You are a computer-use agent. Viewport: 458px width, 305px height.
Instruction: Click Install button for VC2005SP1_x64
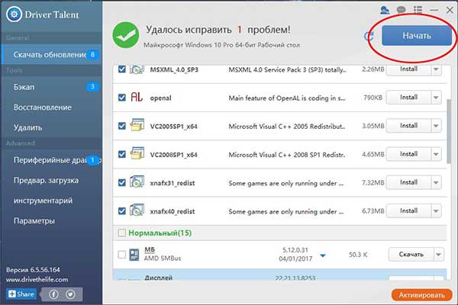pos(408,126)
